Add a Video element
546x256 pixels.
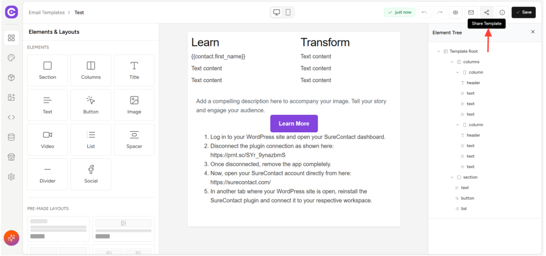47,140
